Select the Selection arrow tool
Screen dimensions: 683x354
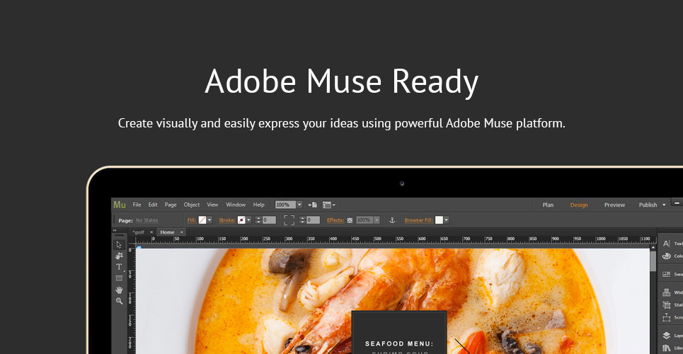click(x=119, y=244)
